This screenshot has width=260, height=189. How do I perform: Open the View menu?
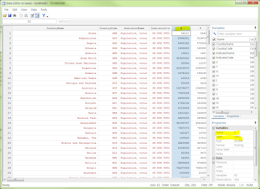tap(24, 10)
